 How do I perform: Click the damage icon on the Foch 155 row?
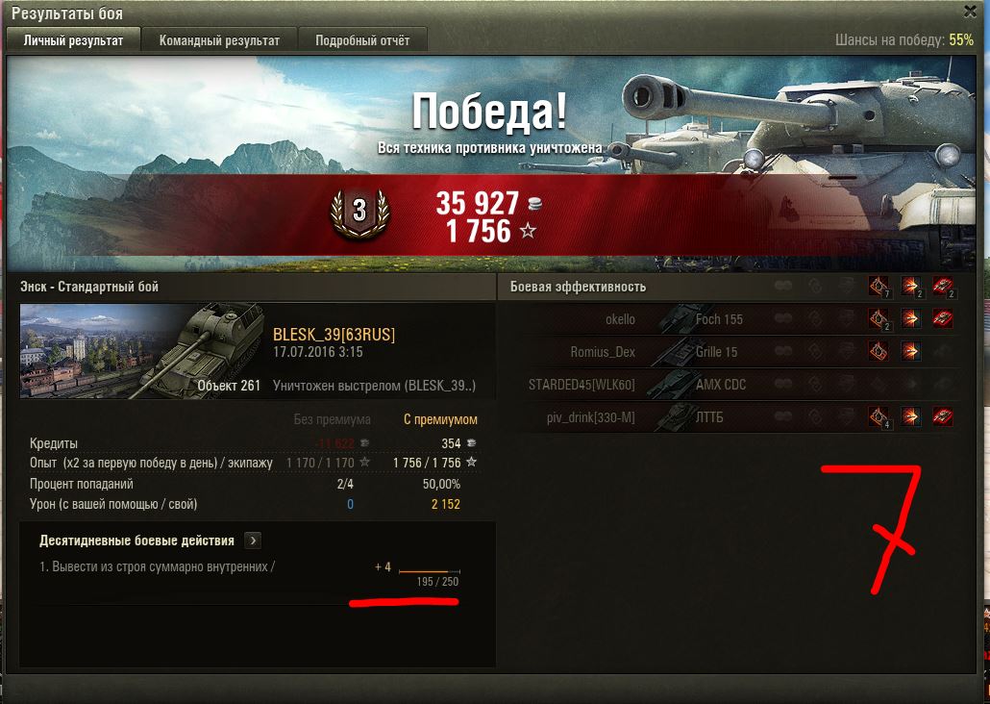point(910,318)
